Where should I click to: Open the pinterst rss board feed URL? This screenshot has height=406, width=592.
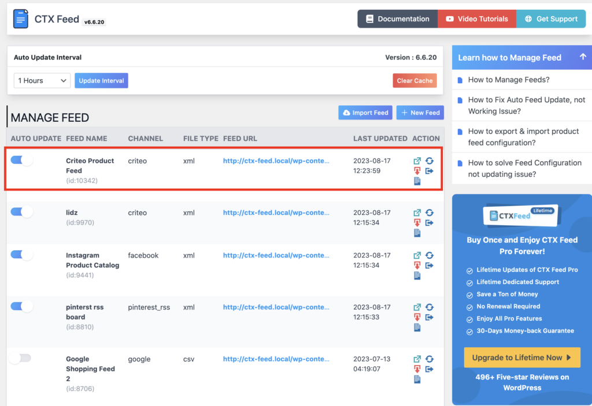click(276, 307)
